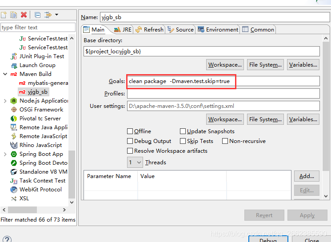This screenshot has width=331, height=242.
Task: Enable Resolve Workspace artifacts checkbox
Action: (x=130, y=151)
